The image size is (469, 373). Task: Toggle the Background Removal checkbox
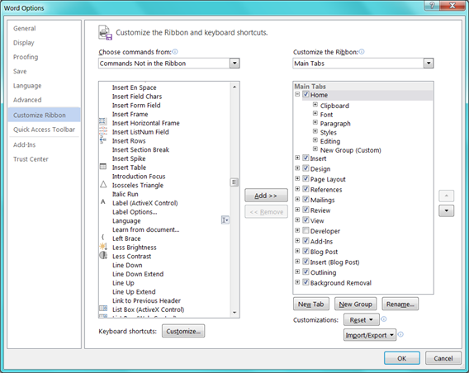306,282
